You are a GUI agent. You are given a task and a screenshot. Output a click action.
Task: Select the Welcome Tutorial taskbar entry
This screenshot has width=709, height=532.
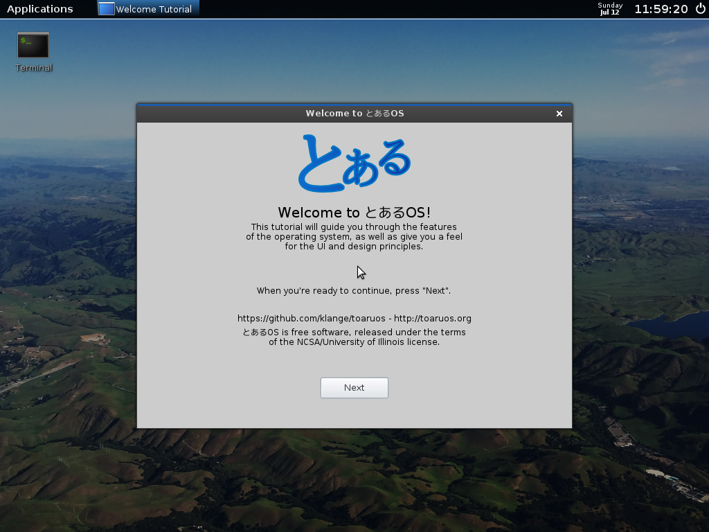pos(148,9)
